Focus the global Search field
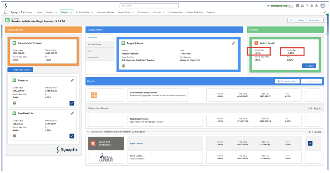Viewport: 330px width, 173px height. coord(149,6)
